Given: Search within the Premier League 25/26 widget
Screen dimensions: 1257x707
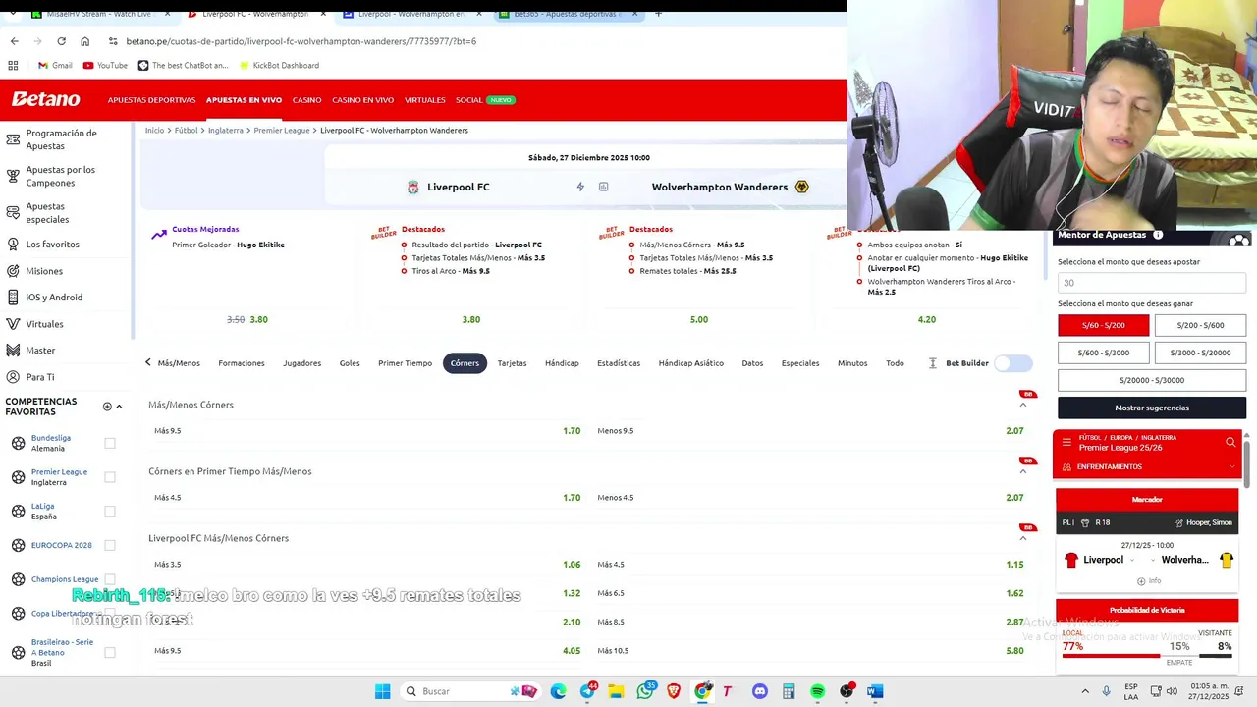Looking at the screenshot, I should pos(1230,442).
